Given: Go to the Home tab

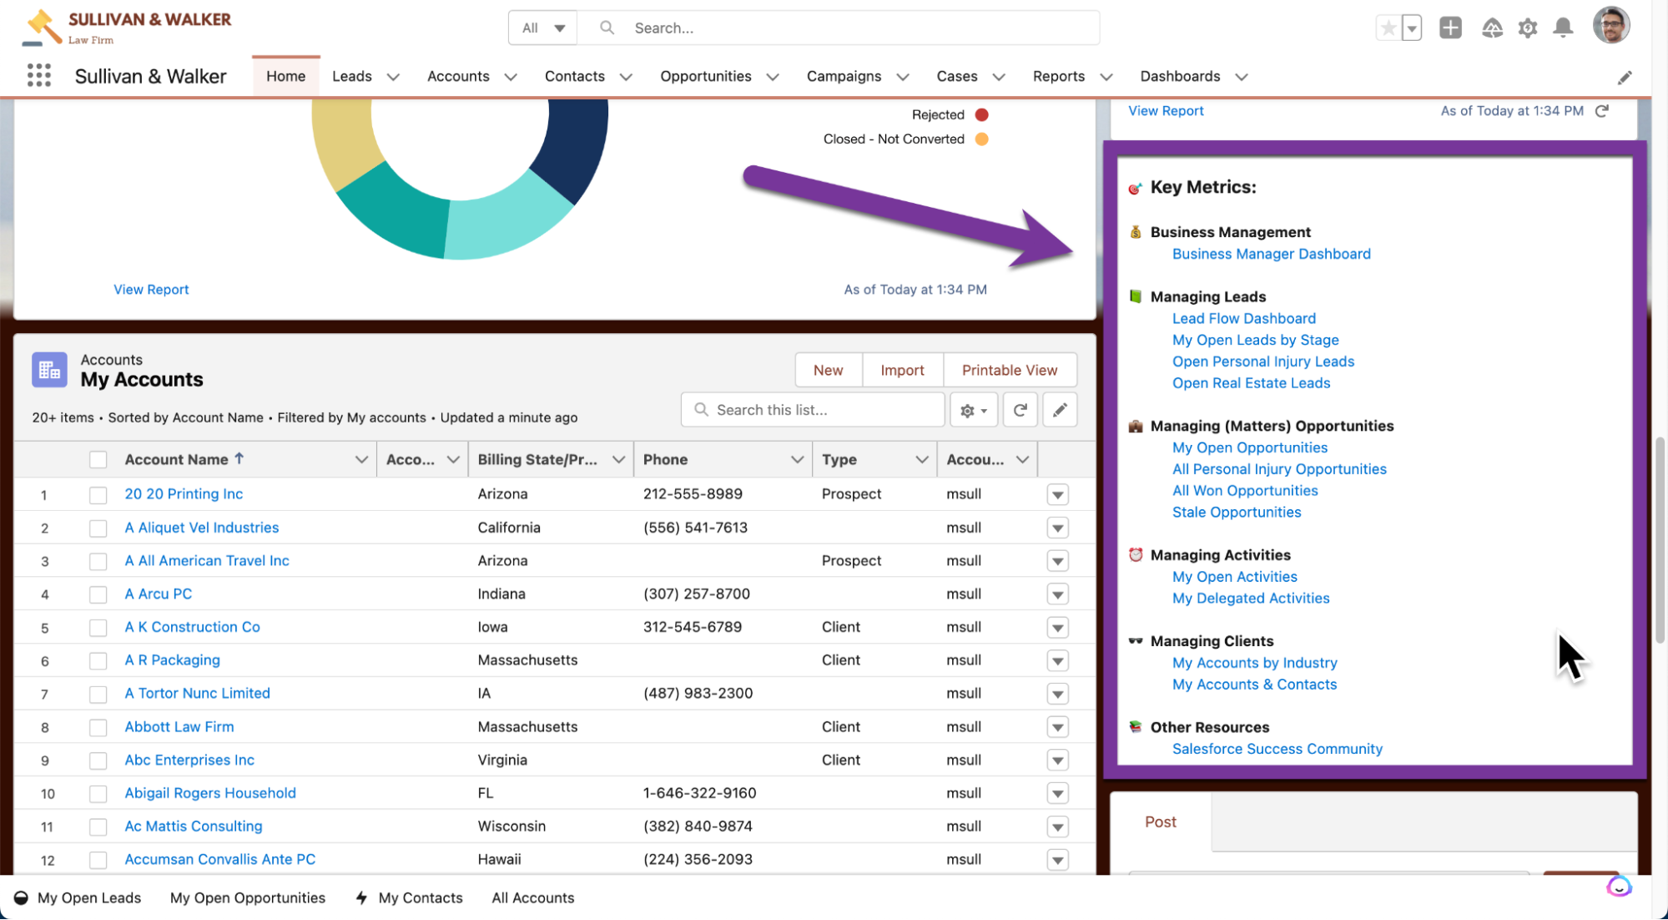Looking at the screenshot, I should (286, 76).
